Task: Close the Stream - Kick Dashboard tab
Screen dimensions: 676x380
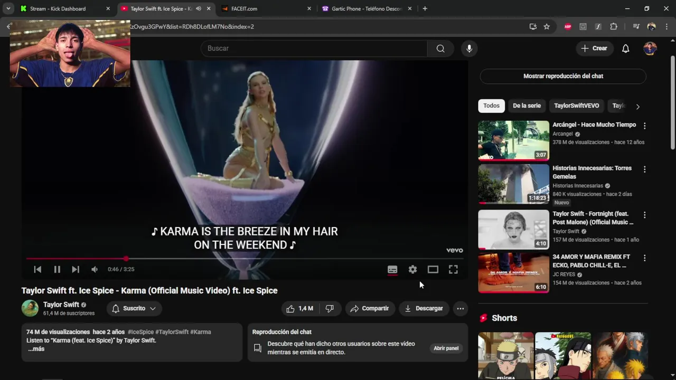Action: [108, 8]
